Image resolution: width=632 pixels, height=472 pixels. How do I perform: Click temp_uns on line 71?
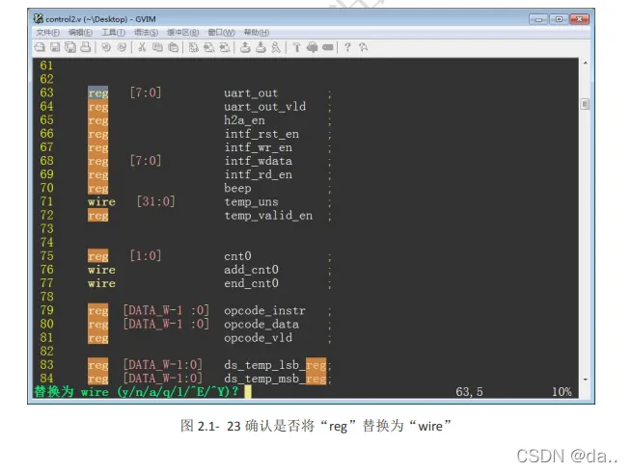pyautogui.click(x=251, y=202)
